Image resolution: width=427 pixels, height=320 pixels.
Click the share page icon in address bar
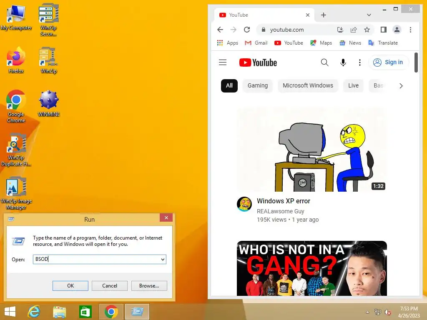click(x=354, y=30)
